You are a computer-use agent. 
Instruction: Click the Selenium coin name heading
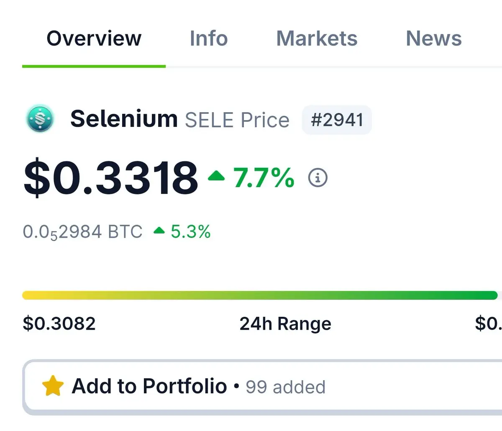click(124, 119)
